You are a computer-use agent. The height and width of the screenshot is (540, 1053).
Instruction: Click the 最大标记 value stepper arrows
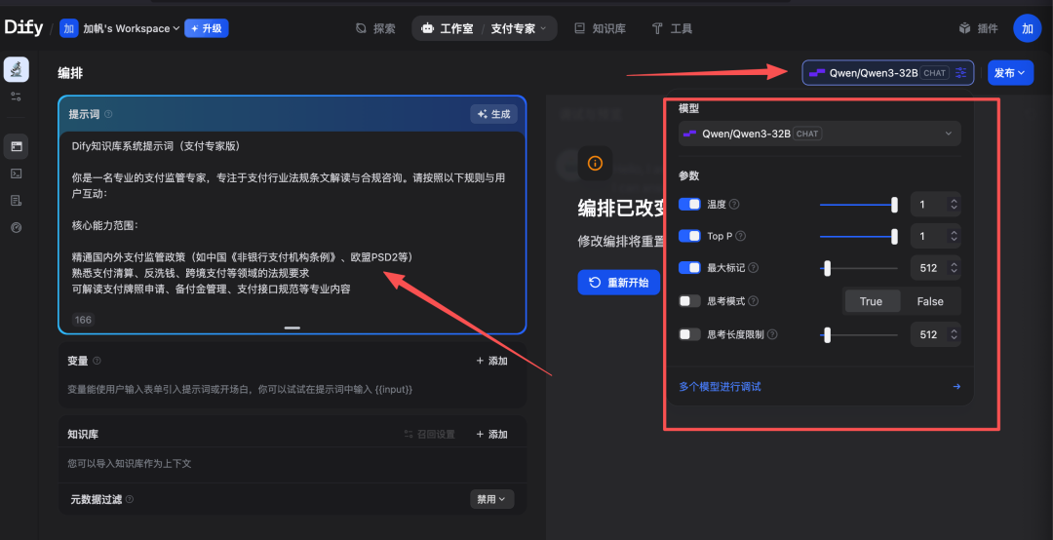[x=953, y=268]
